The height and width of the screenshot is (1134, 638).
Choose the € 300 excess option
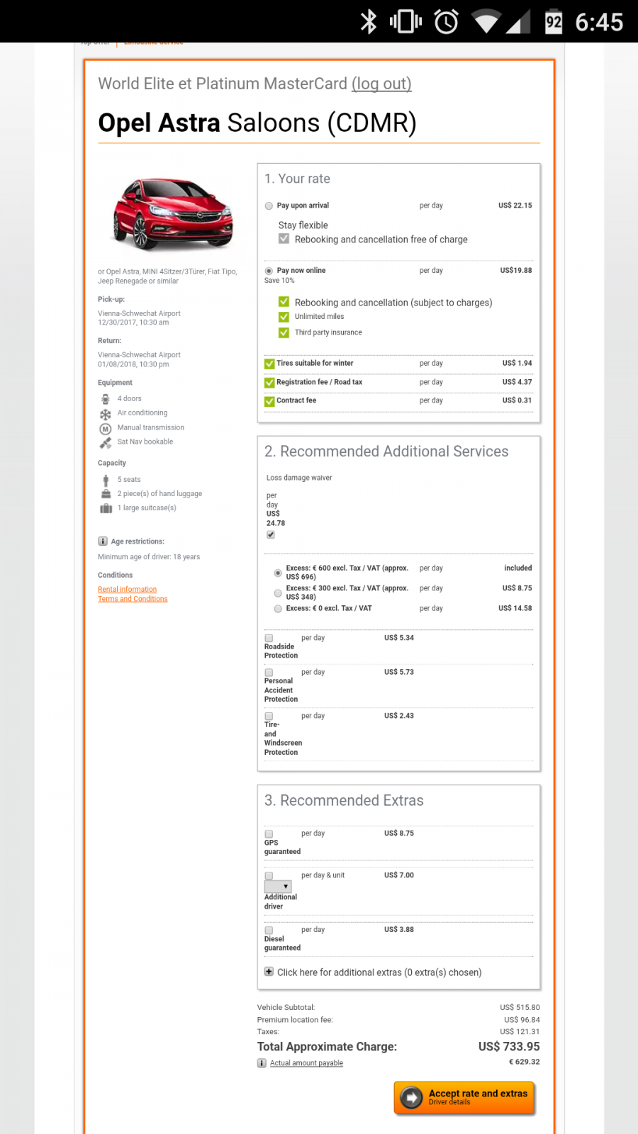[x=278, y=593]
